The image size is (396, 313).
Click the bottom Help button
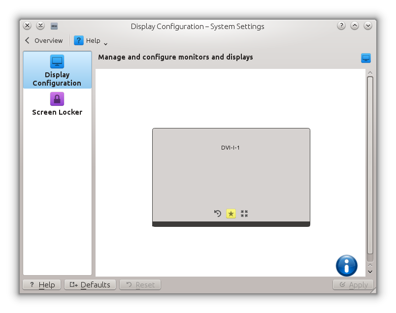pyautogui.click(x=42, y=284)
